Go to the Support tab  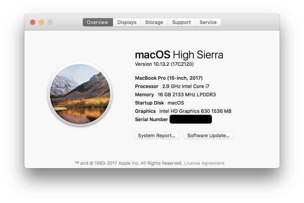[181, 22]
